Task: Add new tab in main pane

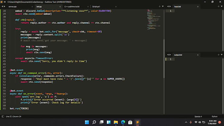Action: coord(159,7)
